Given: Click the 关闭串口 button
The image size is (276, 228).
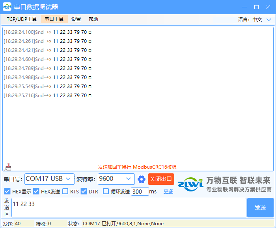Looking at the screenshot, I should [x=161, y=179].
